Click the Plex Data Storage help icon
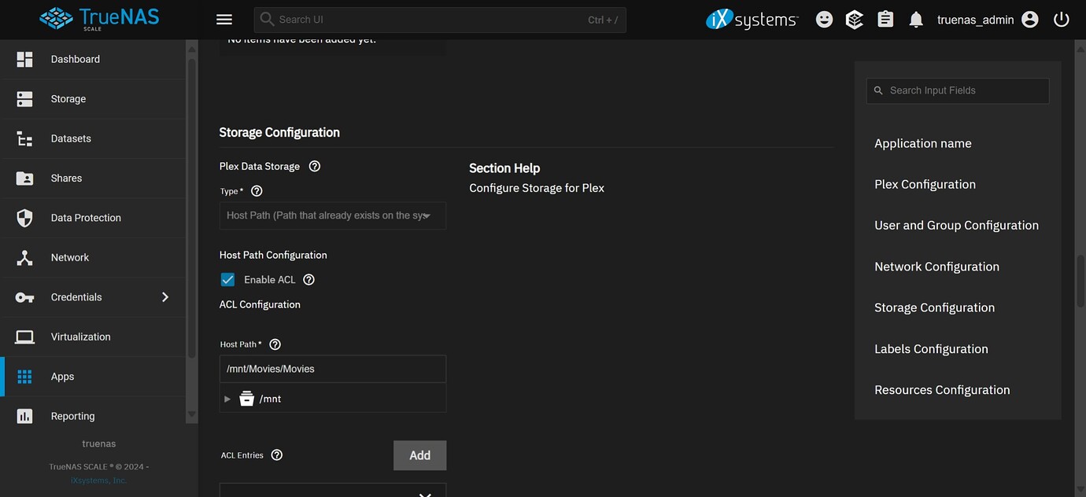 click(314, 166)
